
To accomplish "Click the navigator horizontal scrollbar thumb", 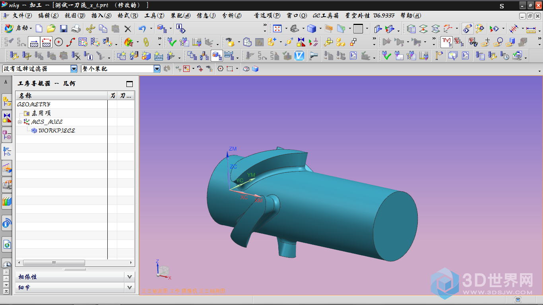I will point(54,263).
